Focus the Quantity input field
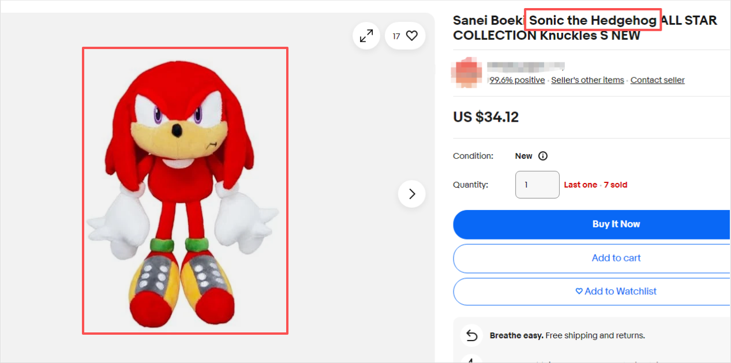The width and height of the screenshot is (731, 363). [x=537, y=185]
